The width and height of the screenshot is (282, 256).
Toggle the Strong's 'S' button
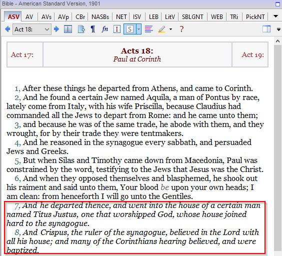129,29
